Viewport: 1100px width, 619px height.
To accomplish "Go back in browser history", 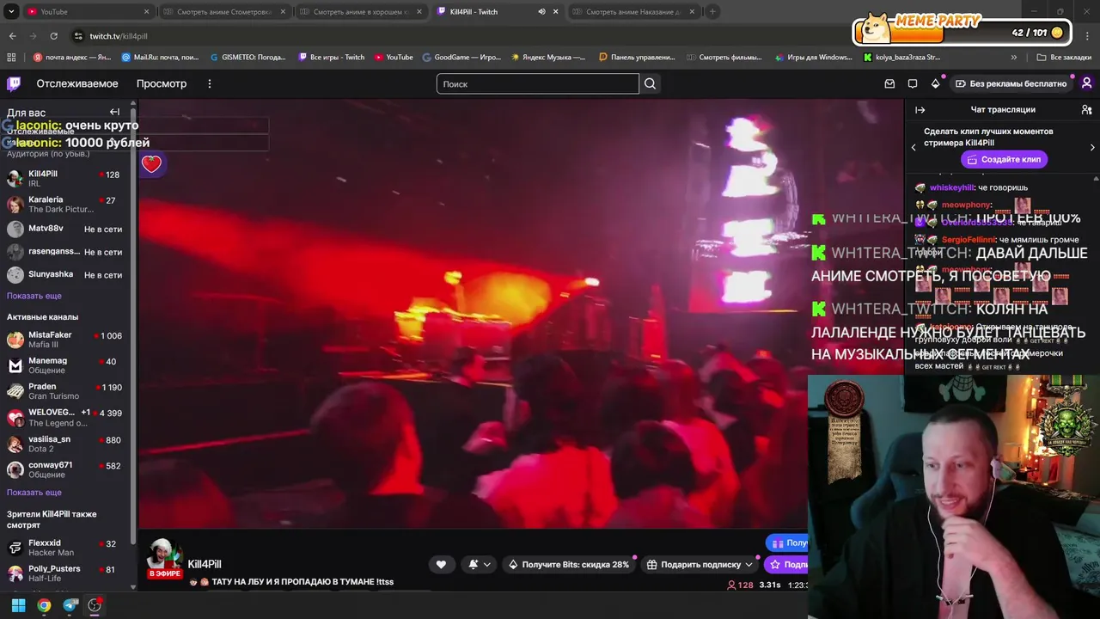I will (12, 36).
